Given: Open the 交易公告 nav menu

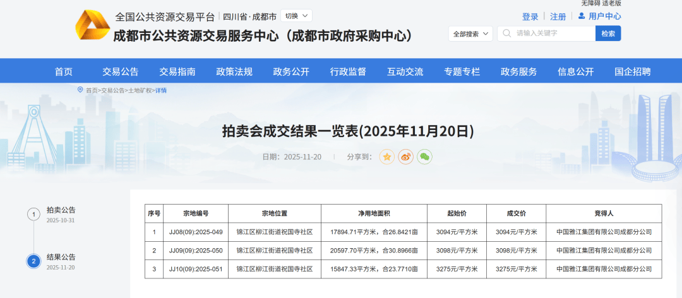Looking at the screenshot, I should click(x=121, y=71).
